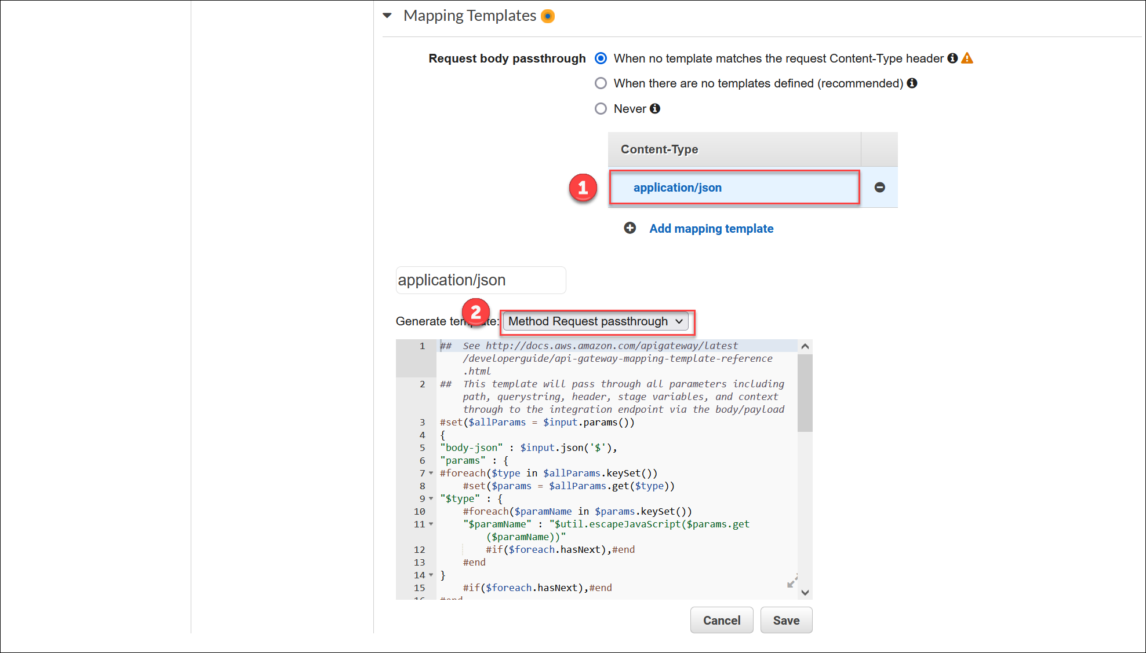This screenshot has height=653, width=1146.
Task: Click the orange dot beside Mapping Templates
Action: tap(548, 16)
